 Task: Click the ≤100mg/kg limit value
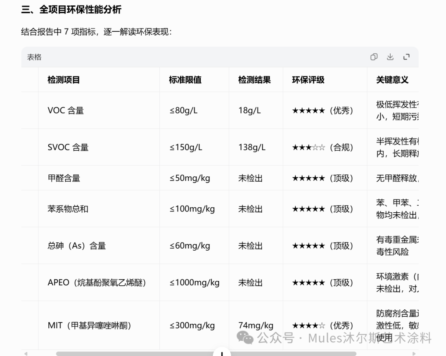[192, 209]
